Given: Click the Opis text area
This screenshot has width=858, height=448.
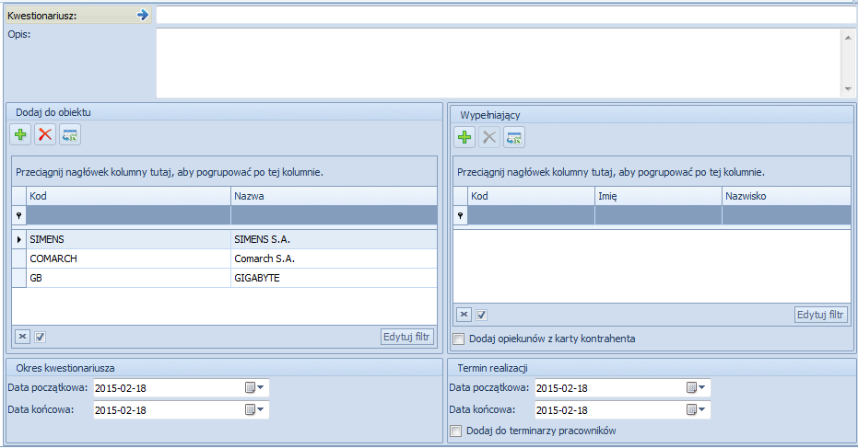Looking at the screenshot, I should coord(499,63).
